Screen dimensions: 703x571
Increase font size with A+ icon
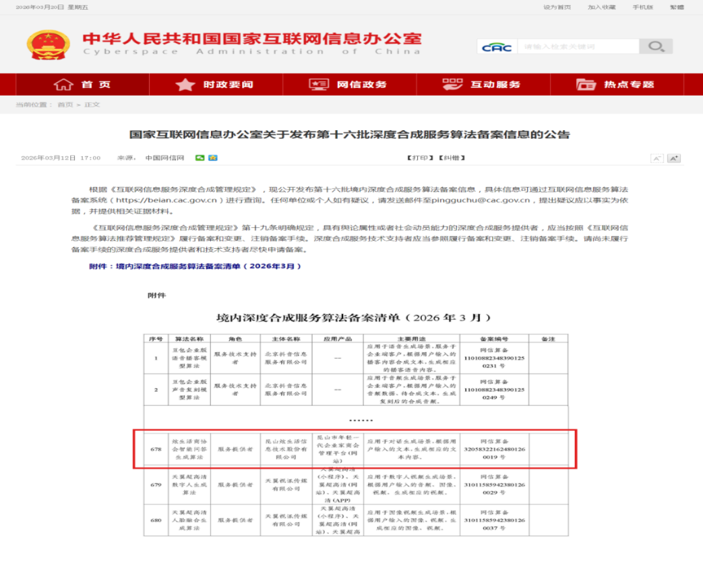(674, 158)
